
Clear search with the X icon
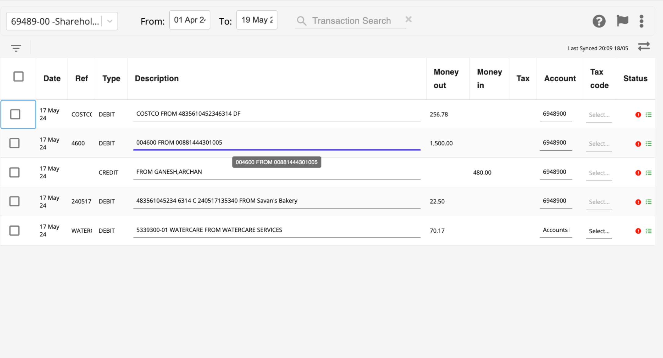click(409, 20)
